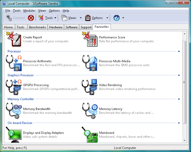
Task: Switch to the Software tab
Action: [x=72, y=27]
